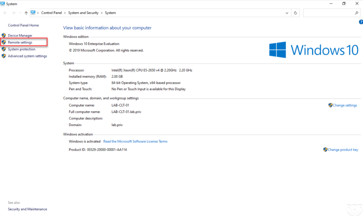Open Remote settings link
The width and height of the screenshot is (363, 216).
tap(20, 42)
